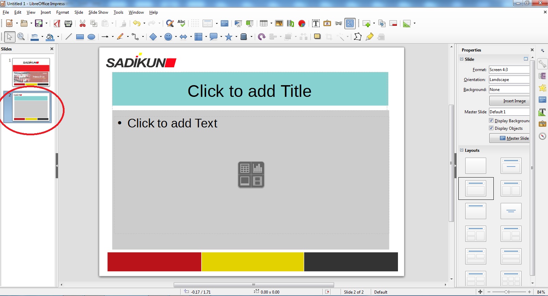The image size is (548, 296).
Task: Click the Spelling check icon
Action: 181,23
